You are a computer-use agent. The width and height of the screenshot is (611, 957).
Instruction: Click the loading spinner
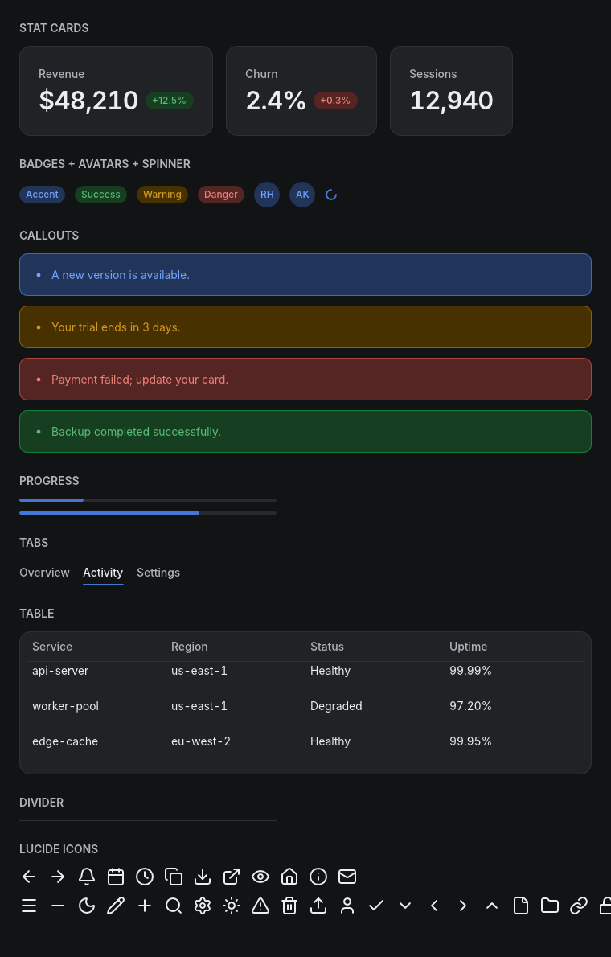click(331, 195)
